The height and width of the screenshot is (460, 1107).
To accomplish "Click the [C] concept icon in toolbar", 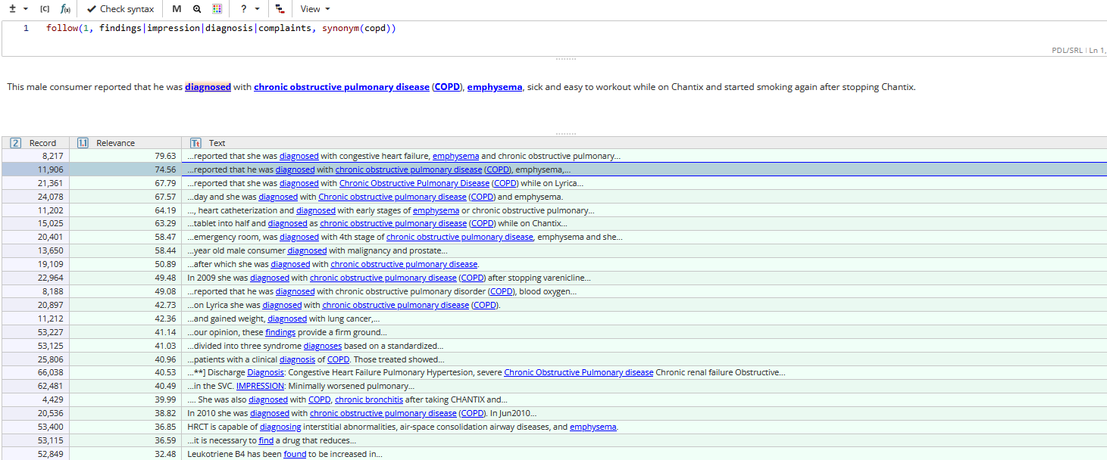I will point(45,8).
